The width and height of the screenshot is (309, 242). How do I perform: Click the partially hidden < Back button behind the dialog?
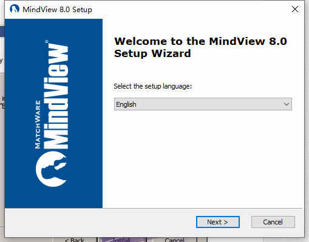pyautogui.click(x=75, y=240)
